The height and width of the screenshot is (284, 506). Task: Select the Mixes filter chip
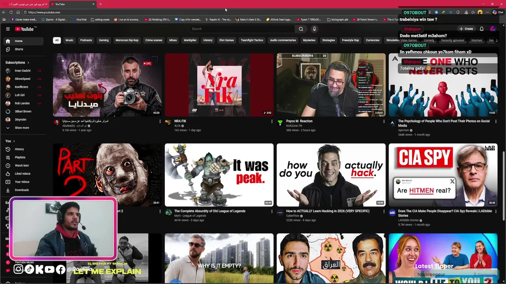click(173, 40)
